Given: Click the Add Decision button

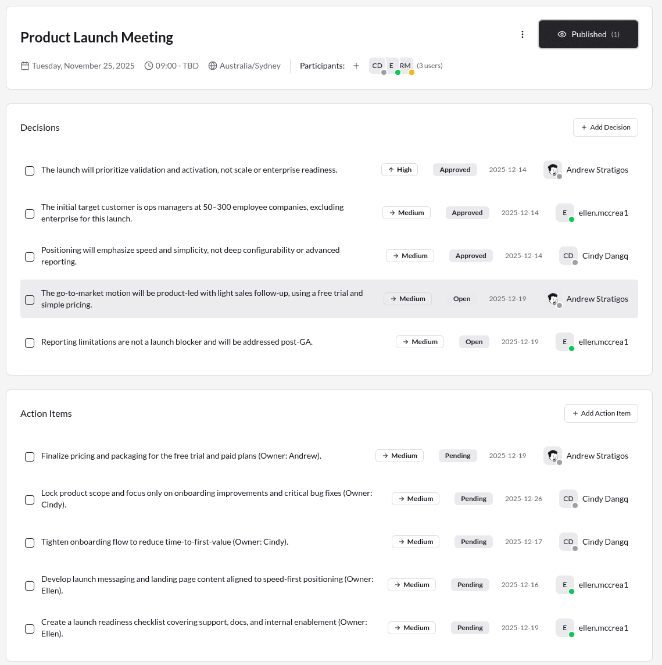Looking at the screenshot, I should 606,127.
